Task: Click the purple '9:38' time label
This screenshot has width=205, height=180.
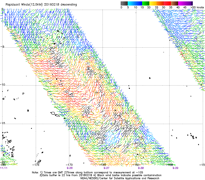Action: 141,168
